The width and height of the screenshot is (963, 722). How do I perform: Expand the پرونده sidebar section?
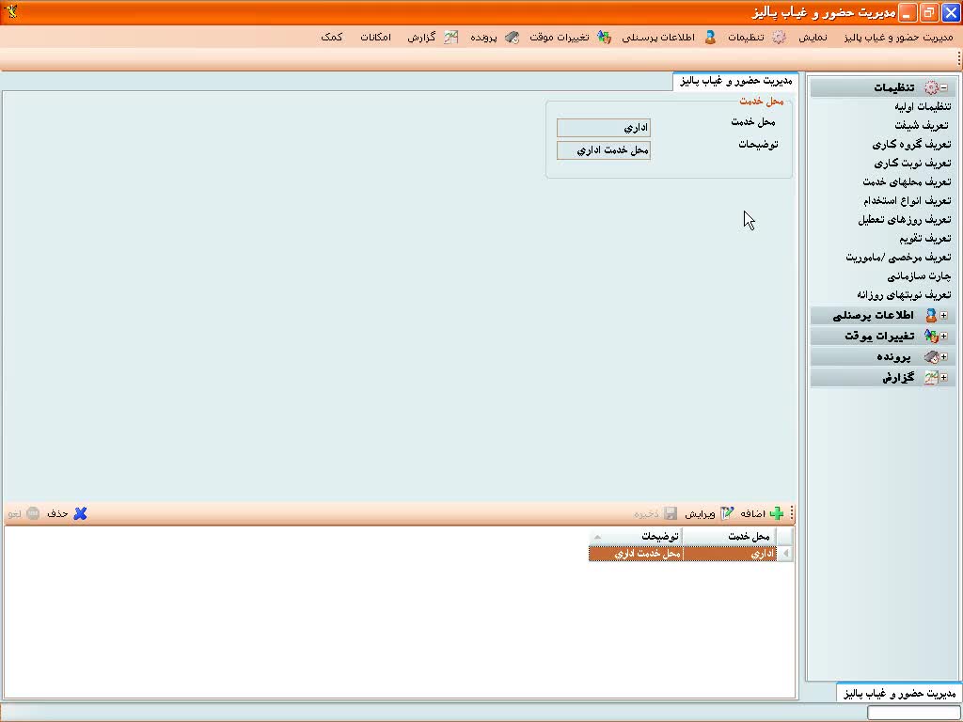944,357
